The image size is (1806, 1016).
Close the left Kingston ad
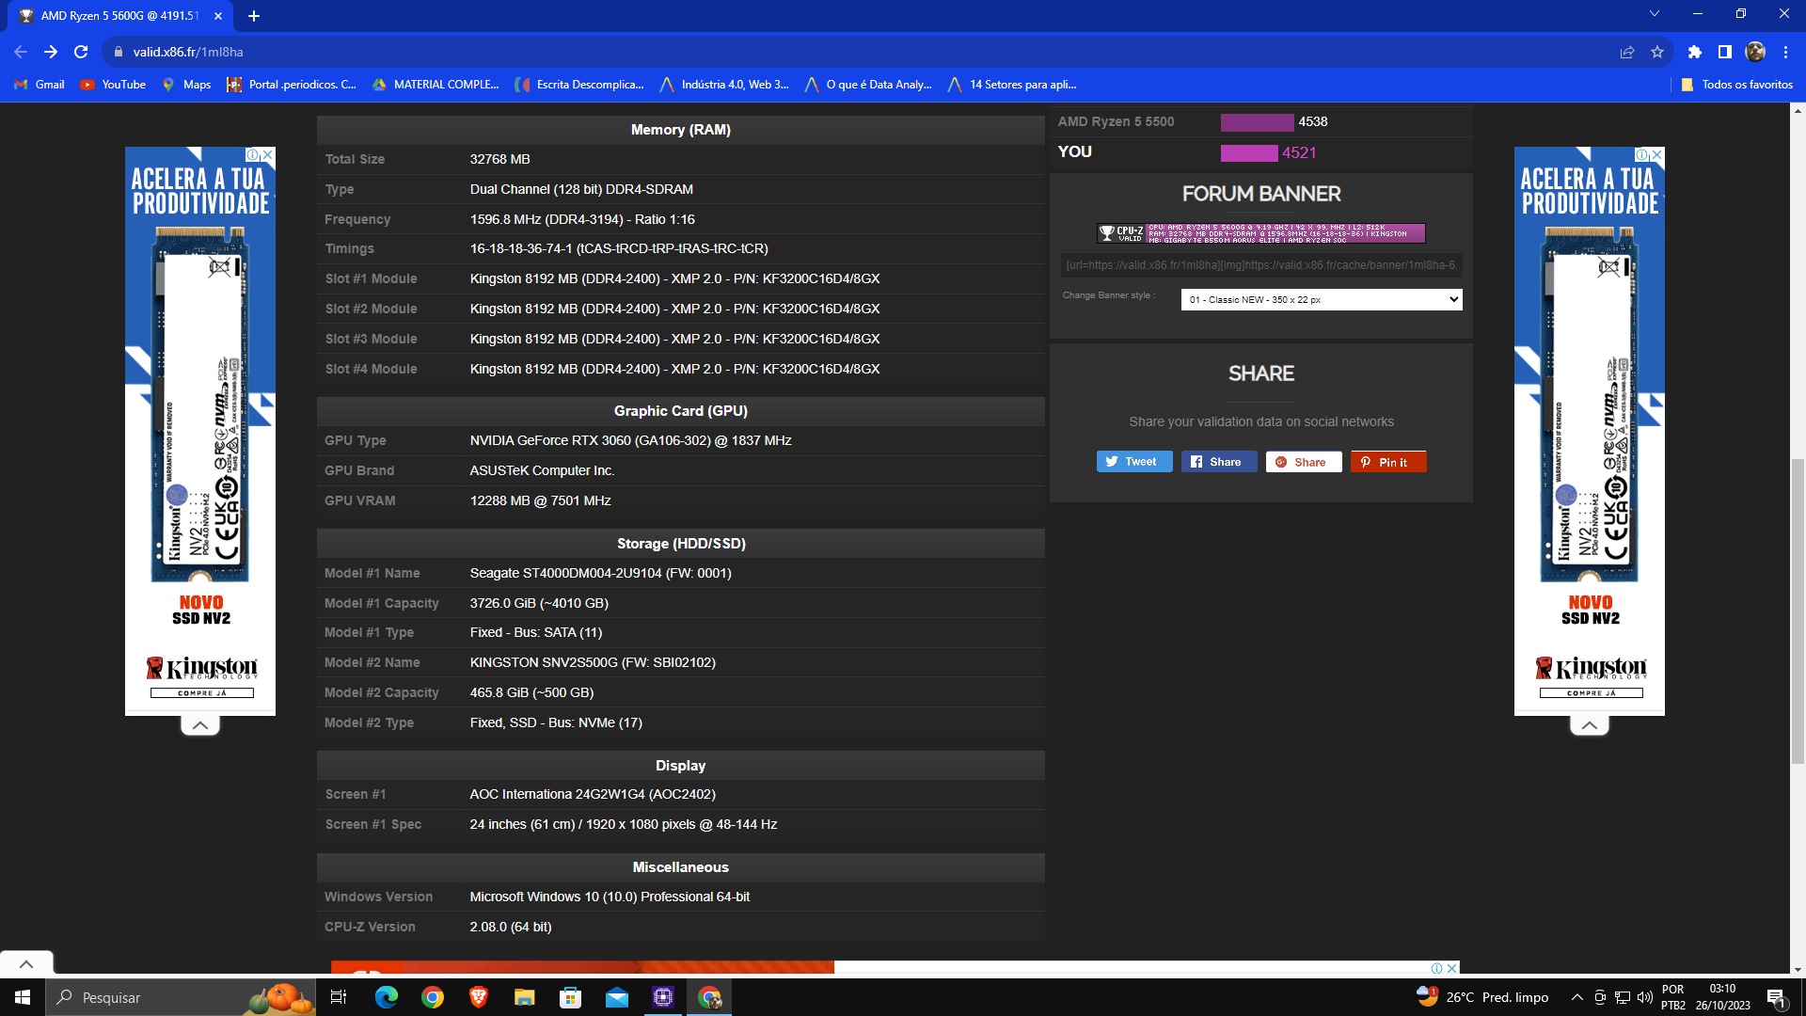tap(268, 154)
